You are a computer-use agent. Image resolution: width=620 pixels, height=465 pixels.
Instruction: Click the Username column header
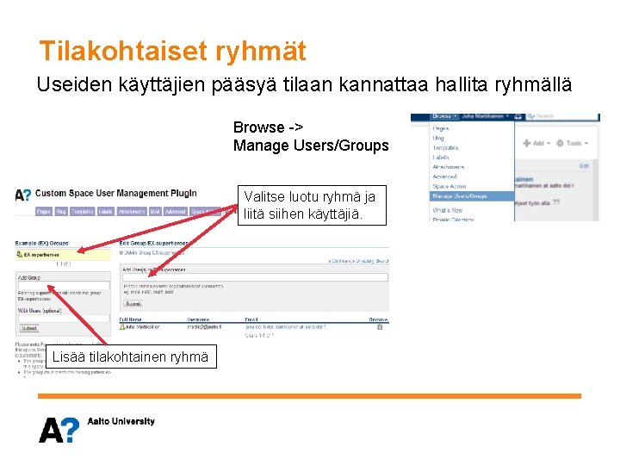[198, 319]
